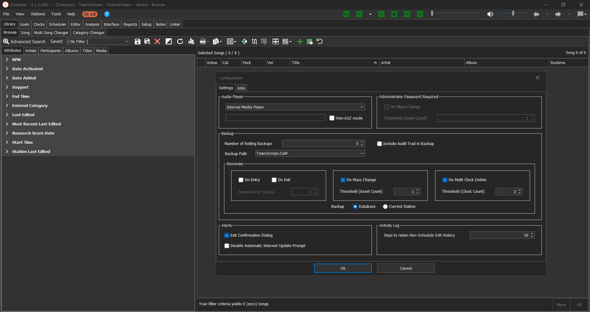The height and width of the screenshot is (312, 590).
Task: Expand the Entered Category attribute
Action: (7, 105)
